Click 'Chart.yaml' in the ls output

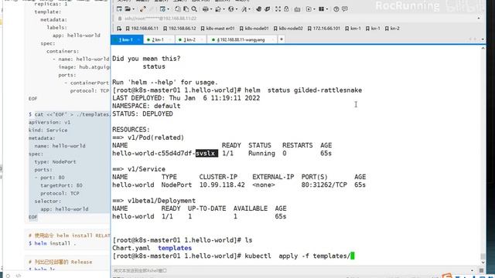point(131,248)
